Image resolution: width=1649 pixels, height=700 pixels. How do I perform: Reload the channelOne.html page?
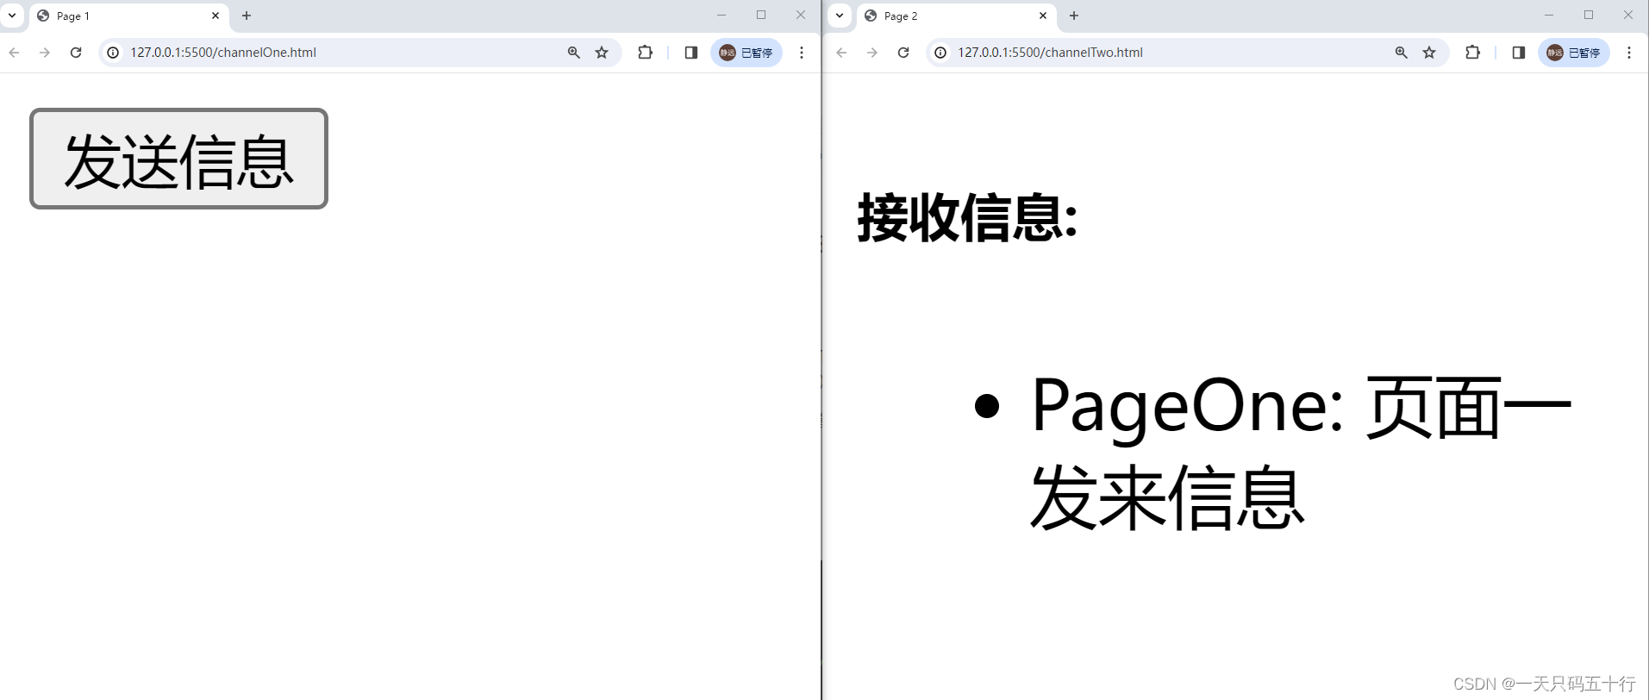pyautogui.click(x=76, y=53)
